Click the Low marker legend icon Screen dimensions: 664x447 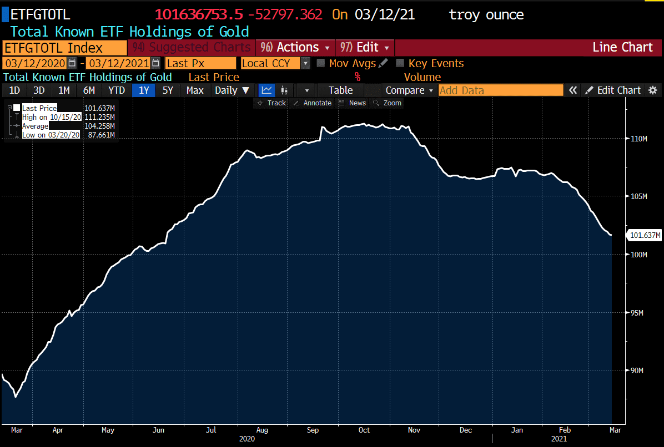click(17, 135)
